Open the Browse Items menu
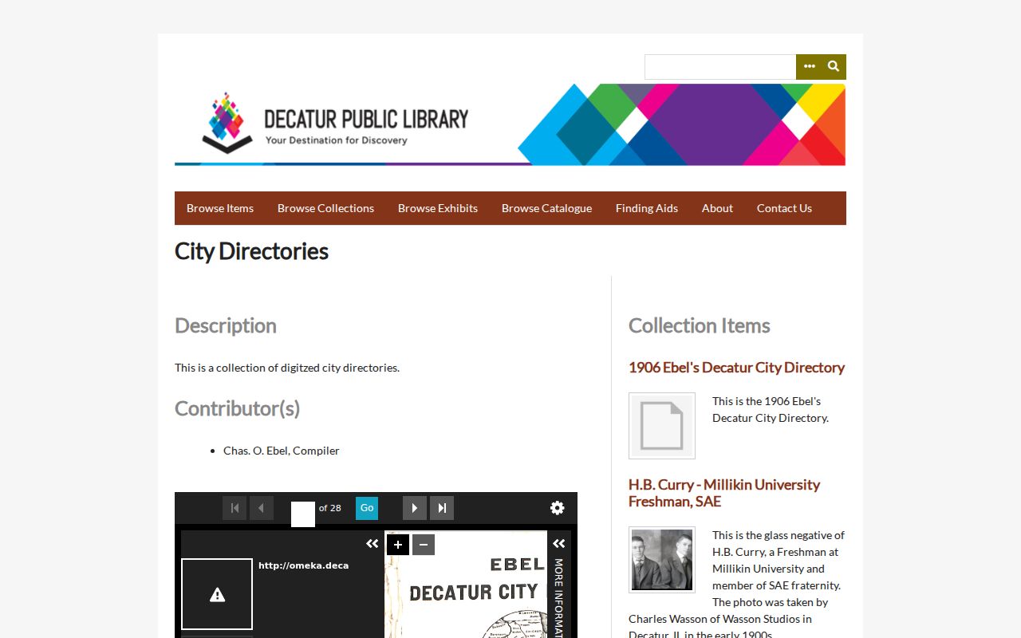This screenshot has width=1021, height=638. (220, 208)
